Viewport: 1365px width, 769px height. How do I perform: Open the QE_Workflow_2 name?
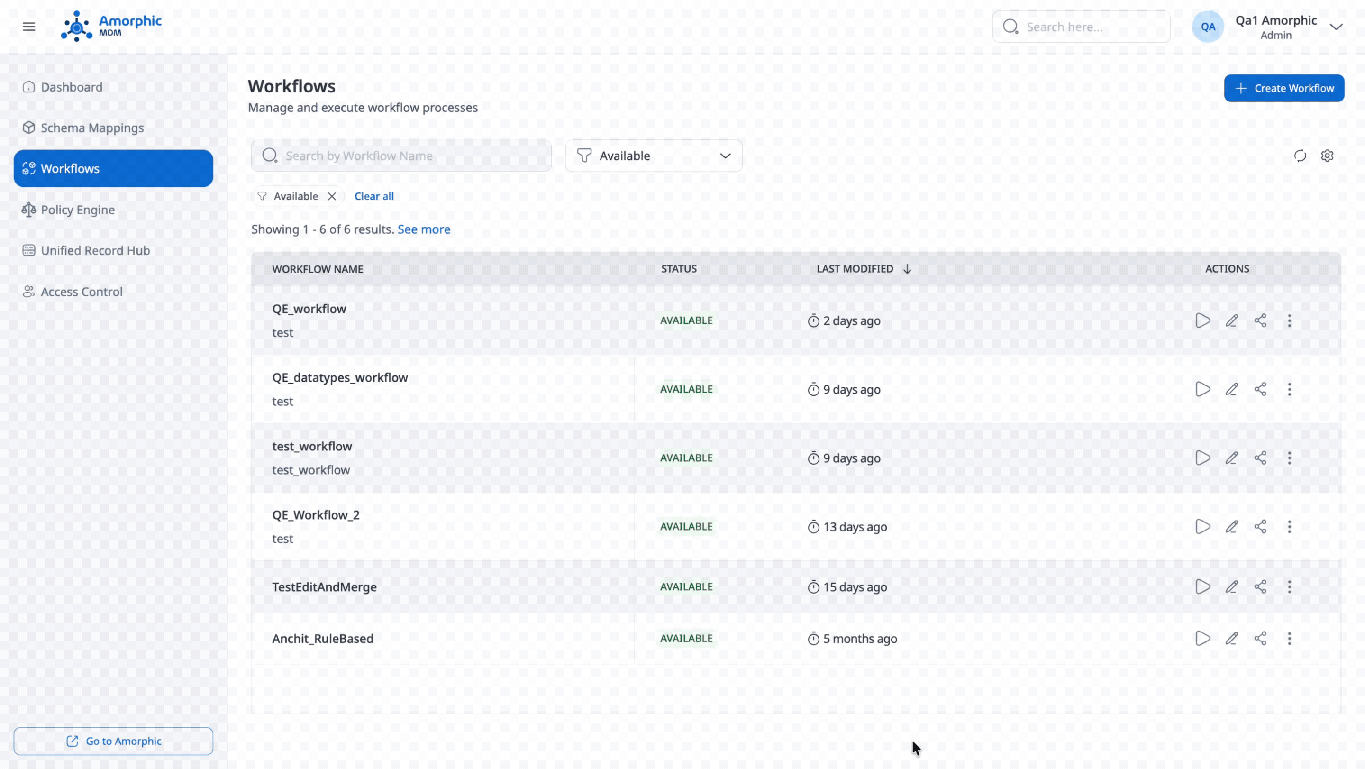pos(316,515)
